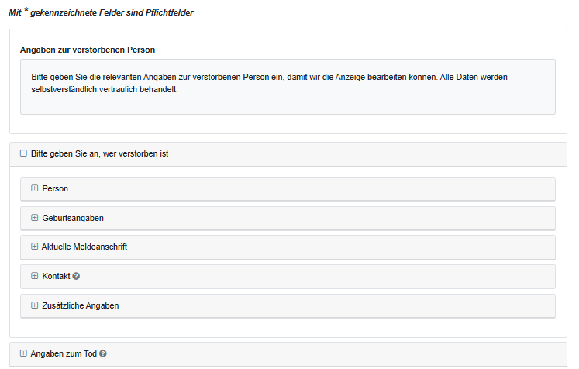Image resolution: width=579 pixels, height=369 pixels.
Task: Expand the Geburtsangaben section label
Action: 73,218
